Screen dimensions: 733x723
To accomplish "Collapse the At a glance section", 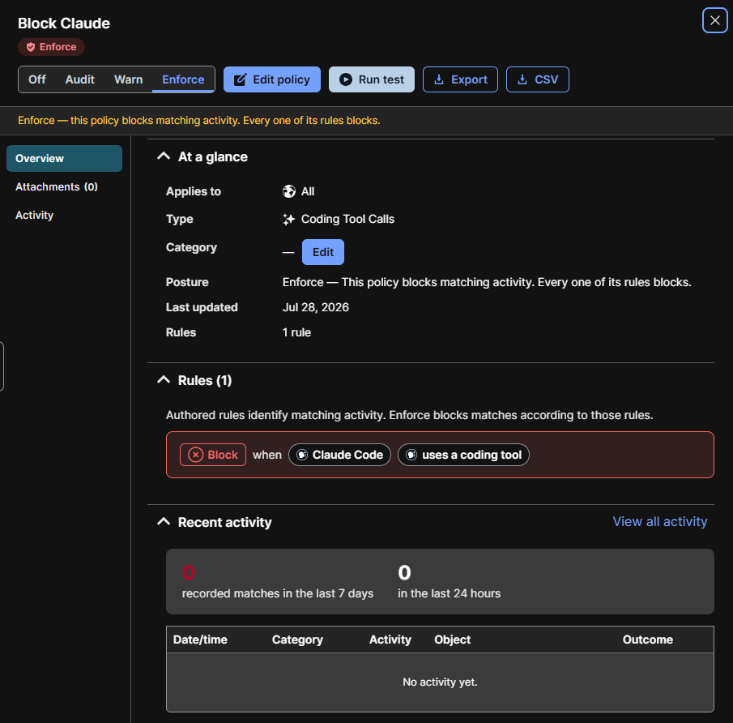I will pyautogui.click(x=164, y=156).
